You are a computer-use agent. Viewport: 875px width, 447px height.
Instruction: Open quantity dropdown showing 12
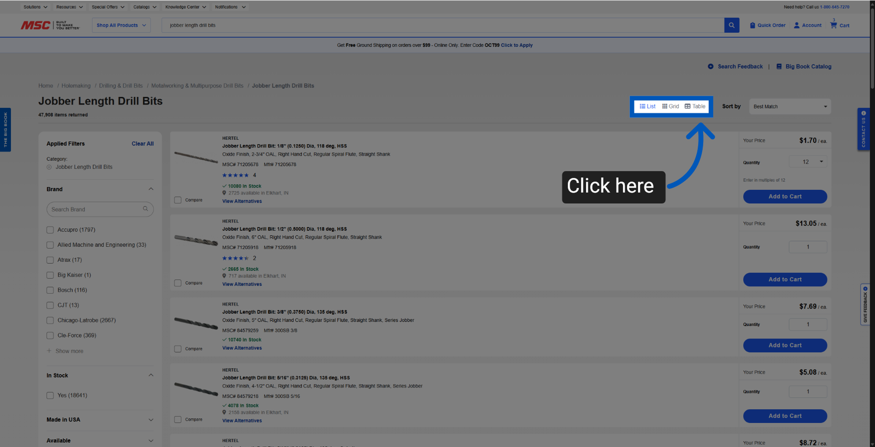[x=808, y=162]
